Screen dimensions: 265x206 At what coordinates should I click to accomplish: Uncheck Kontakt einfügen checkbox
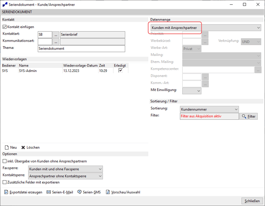(5, 27)
